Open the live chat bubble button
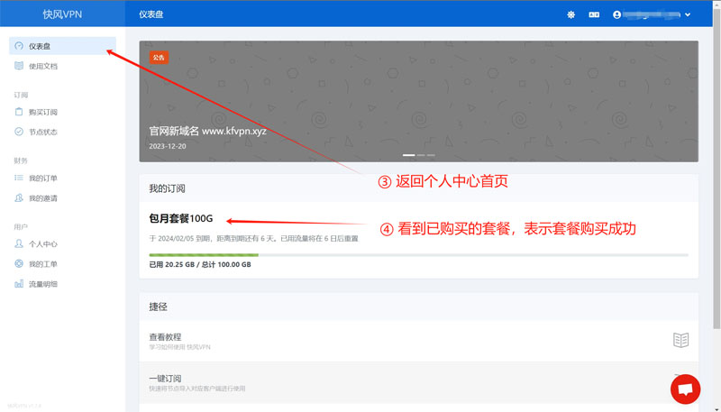 click(x=685, y=389)
